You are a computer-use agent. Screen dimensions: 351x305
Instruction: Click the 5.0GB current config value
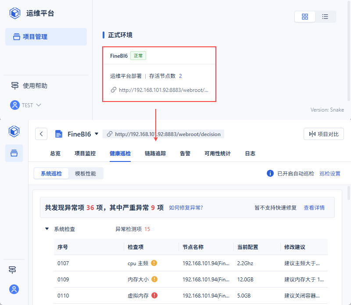coord(244,296)
